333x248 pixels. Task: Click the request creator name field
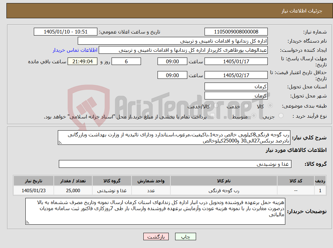(x=183, y=50)
